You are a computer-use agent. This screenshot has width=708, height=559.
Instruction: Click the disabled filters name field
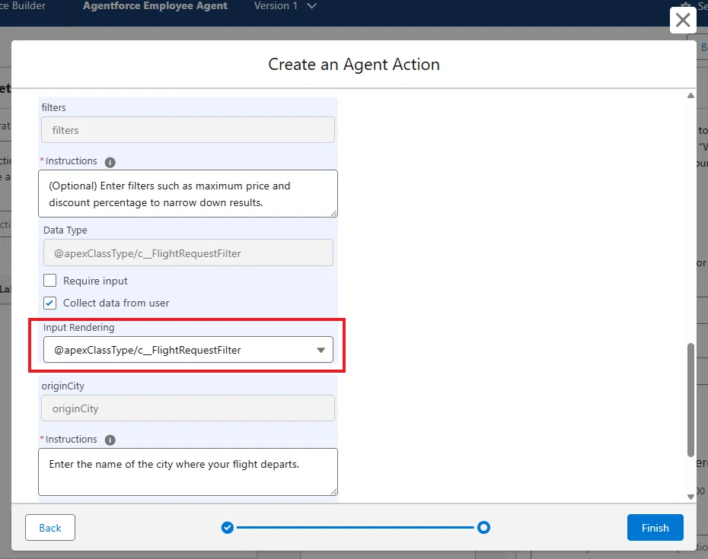188,130
